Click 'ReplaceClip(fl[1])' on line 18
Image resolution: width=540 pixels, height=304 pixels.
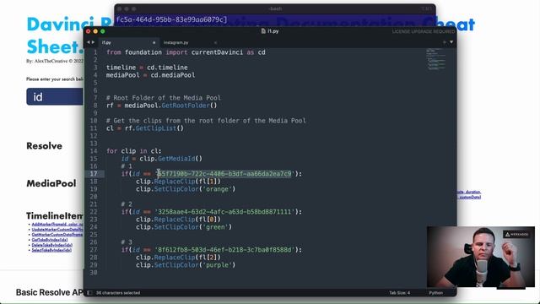[187, 182]
